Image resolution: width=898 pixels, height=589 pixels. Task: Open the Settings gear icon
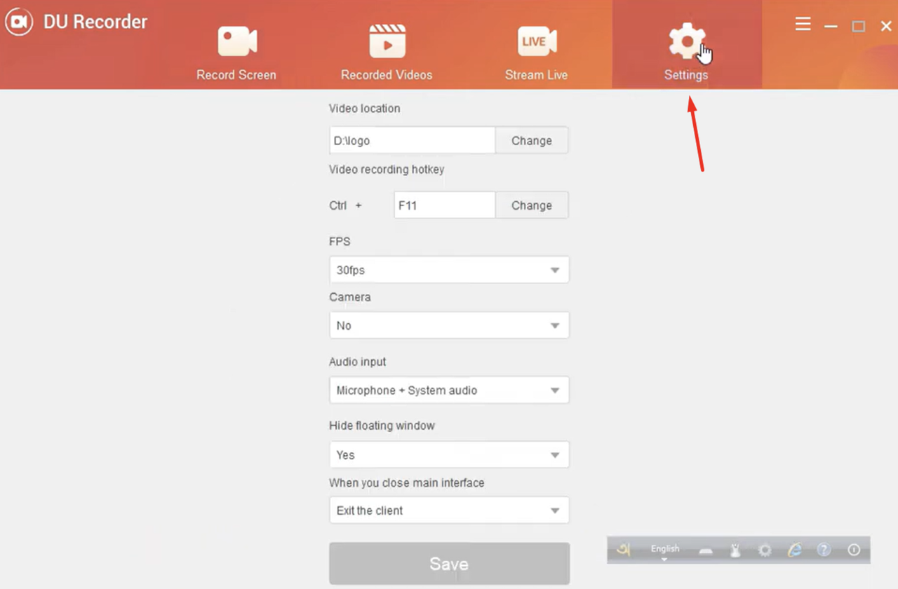click(686, 41)
